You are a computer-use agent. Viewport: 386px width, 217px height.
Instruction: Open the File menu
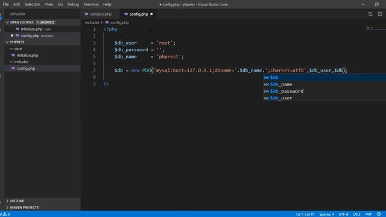[x=5, y=4]
